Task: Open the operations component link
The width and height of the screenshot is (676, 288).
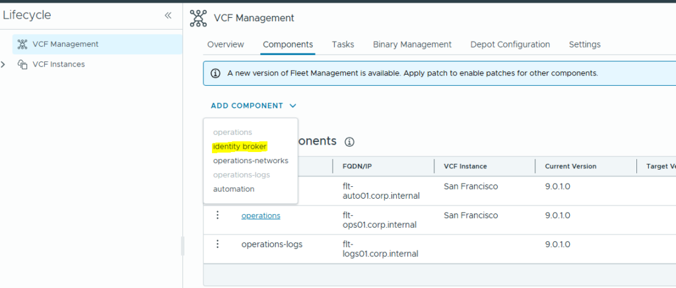Action: point(261,215)
